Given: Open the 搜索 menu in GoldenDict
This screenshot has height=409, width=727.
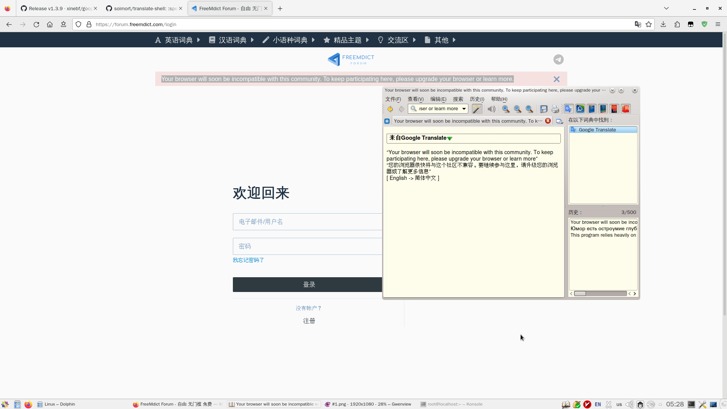Looking at the screenshot, I should tap(458, 99).
